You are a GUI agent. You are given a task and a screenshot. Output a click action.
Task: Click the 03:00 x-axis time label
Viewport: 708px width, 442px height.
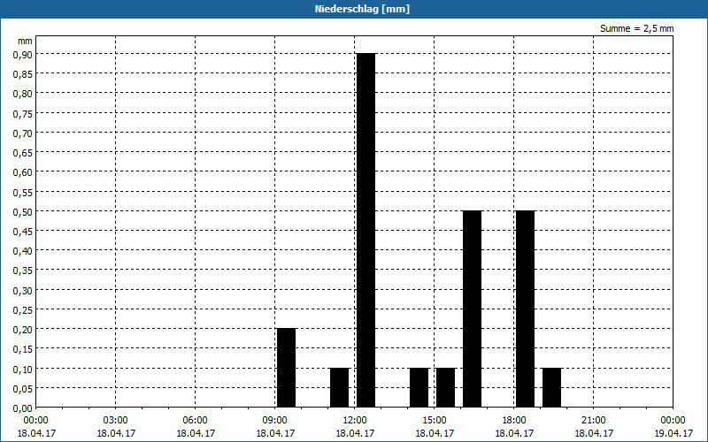click(x=116, y=421)
